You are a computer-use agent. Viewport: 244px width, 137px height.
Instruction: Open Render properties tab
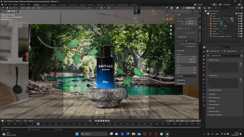(x=204, y=56)
